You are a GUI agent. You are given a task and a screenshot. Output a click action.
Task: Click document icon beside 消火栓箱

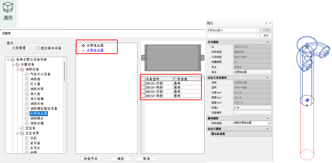tap(27, 99)
